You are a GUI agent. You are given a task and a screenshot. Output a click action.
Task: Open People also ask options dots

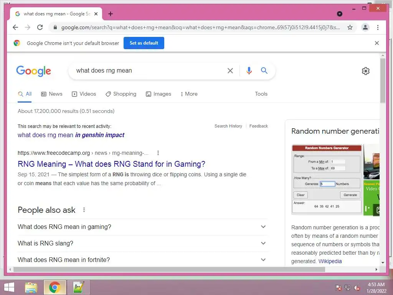pyautogui.click(x=84, y=210)
